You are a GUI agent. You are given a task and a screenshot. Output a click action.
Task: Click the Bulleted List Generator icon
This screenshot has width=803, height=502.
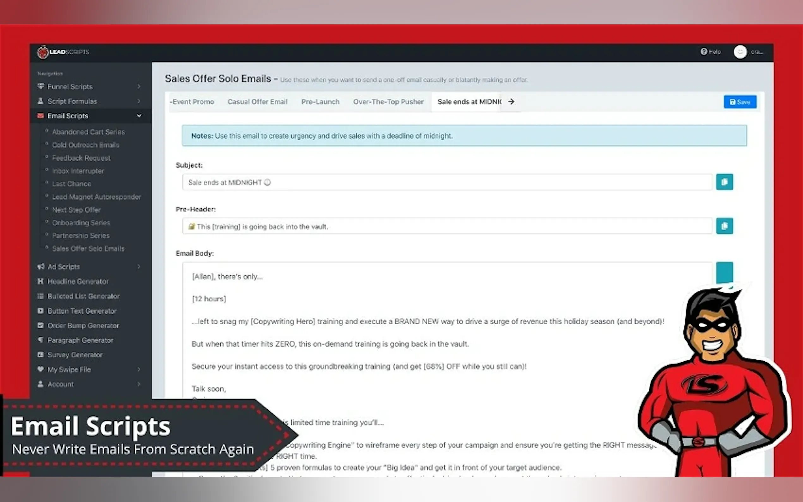(40, 296)
